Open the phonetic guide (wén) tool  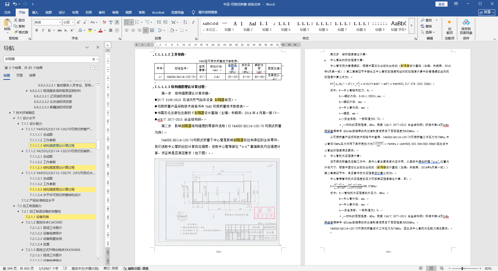111,22
